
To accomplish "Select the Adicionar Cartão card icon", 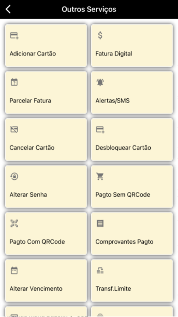I will pyautogui.click(x=14, y=35).
